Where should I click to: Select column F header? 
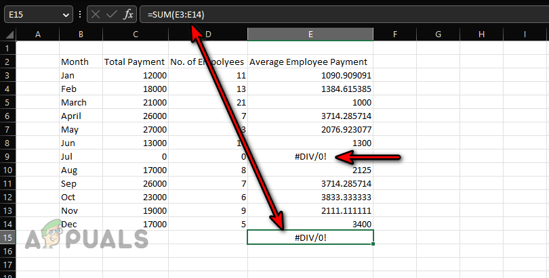coord(395,34)
